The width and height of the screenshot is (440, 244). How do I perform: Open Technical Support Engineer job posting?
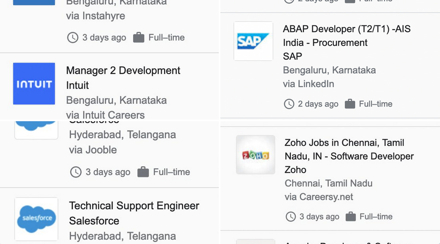click(x=134, y=206)
